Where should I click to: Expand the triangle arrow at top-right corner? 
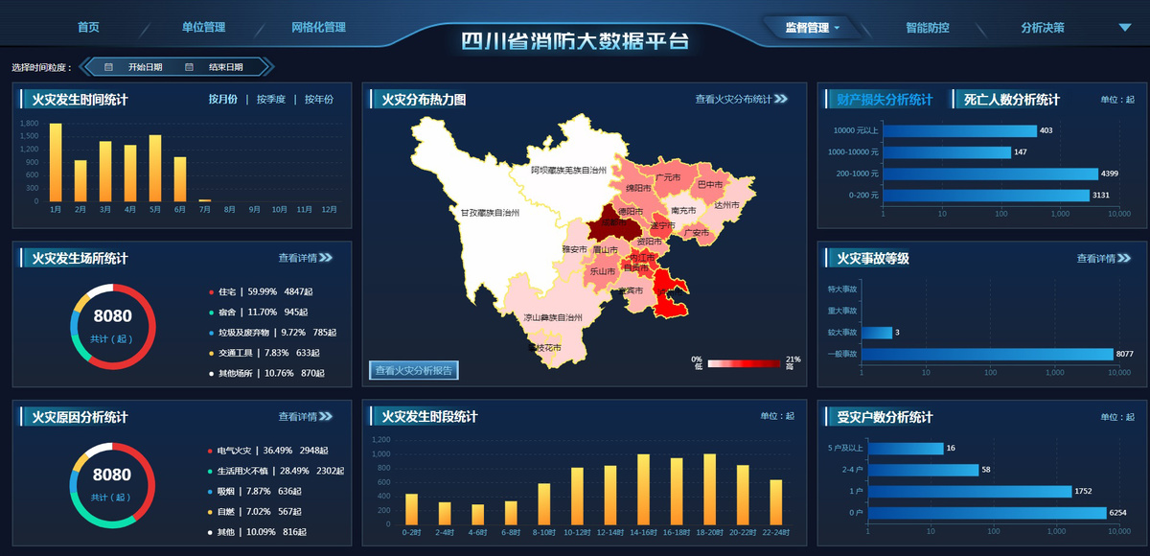(1125, 28)
